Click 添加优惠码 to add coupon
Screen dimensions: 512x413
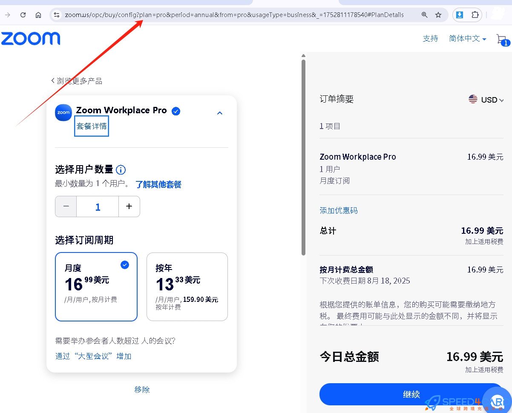point(339,210)
